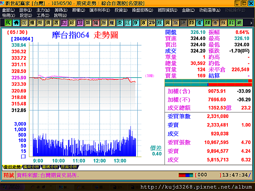
Task: Click the upper teal buy/sell ratio bar
Action: [x=208, y=81]
